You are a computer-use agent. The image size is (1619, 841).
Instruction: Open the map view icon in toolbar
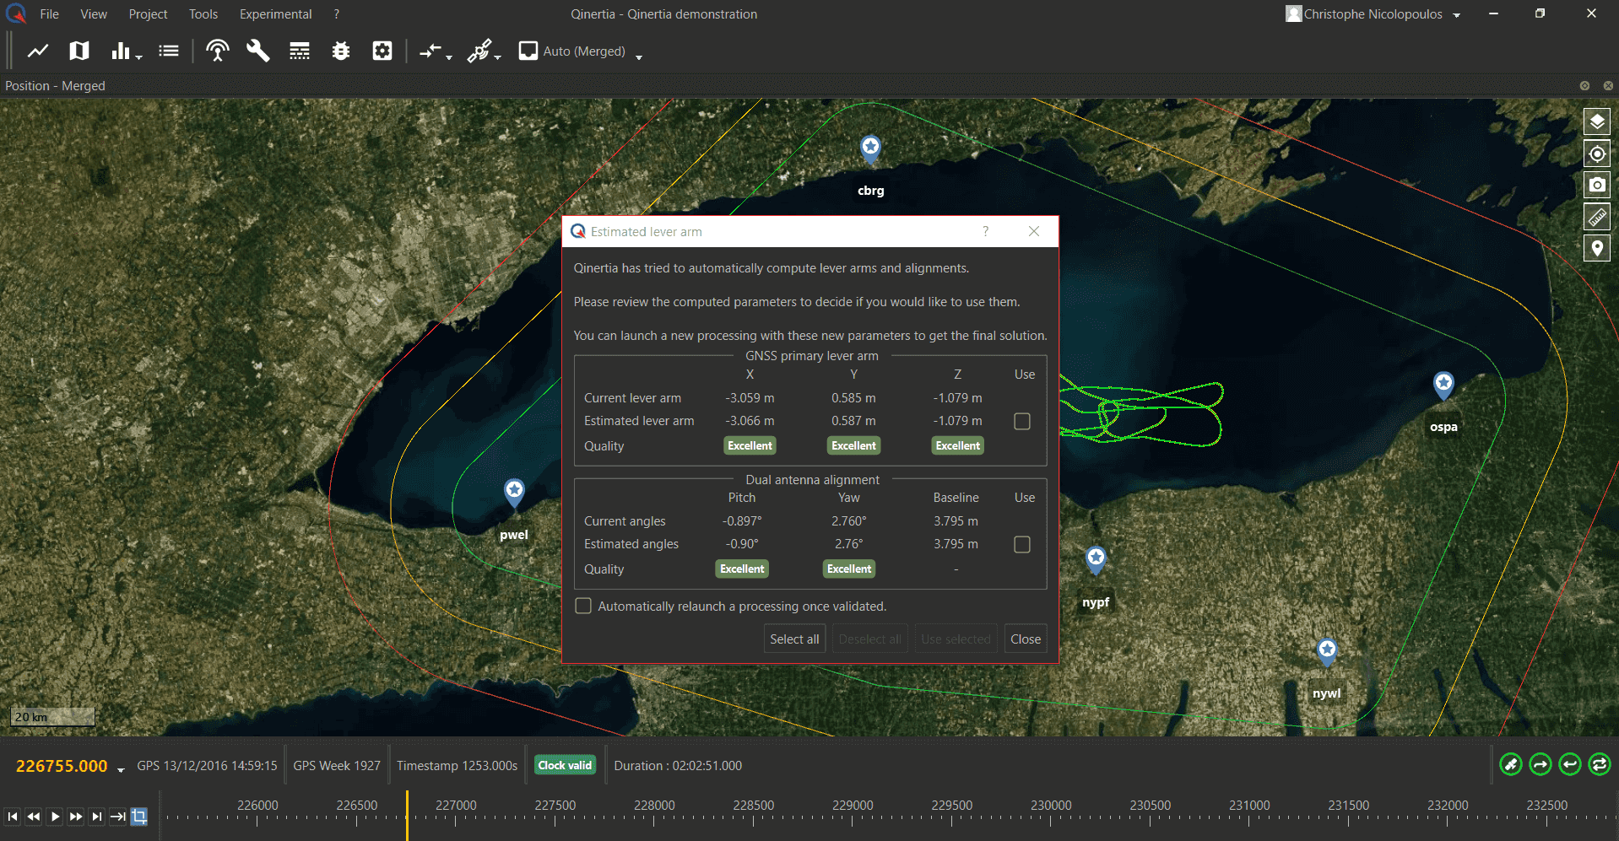[x=79, y=51]
